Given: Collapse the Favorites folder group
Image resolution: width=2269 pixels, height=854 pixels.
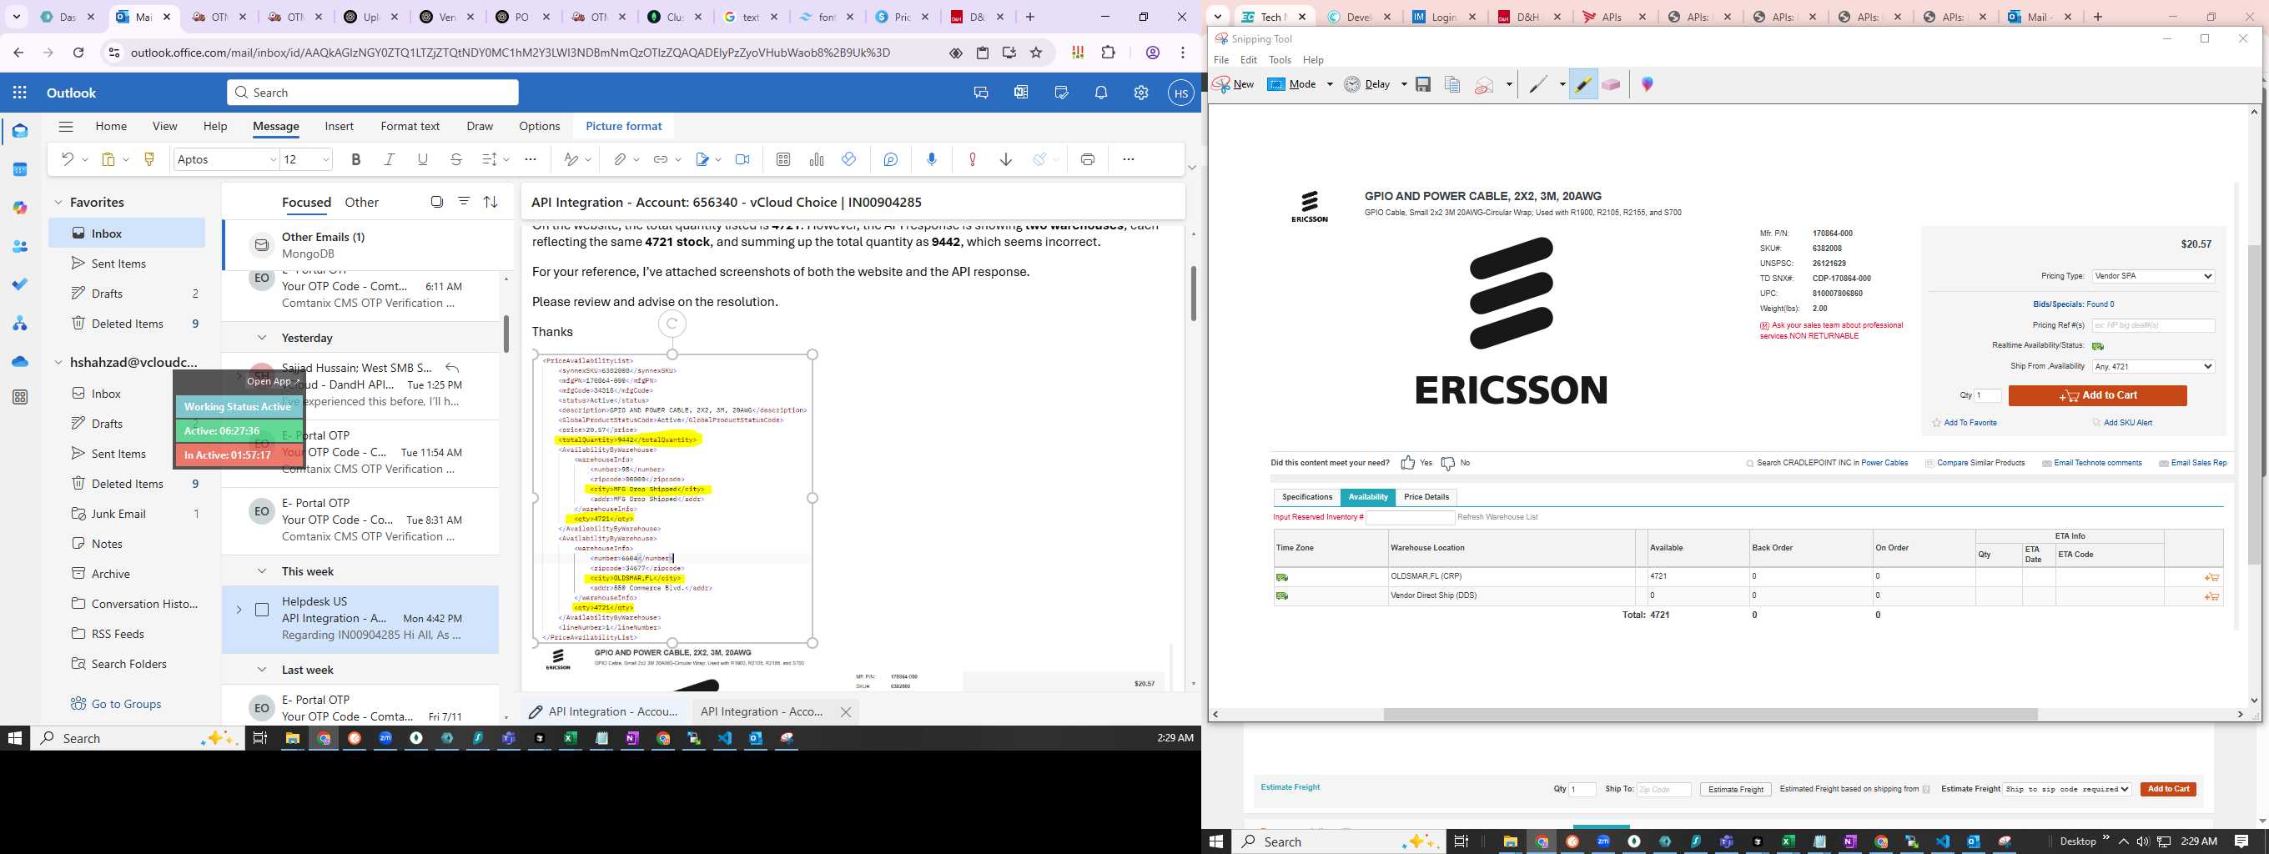Looking at the screenshot, I should coord(58,203).
